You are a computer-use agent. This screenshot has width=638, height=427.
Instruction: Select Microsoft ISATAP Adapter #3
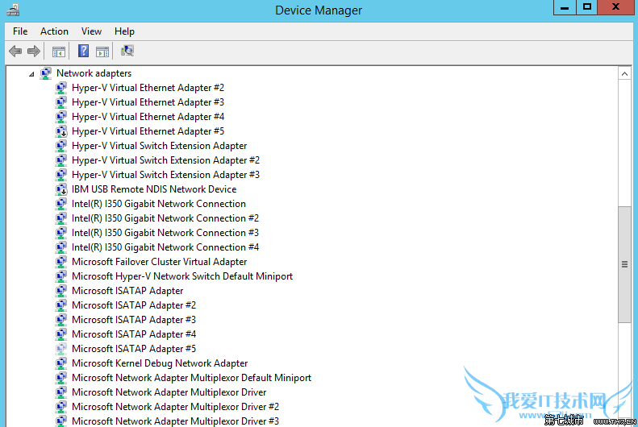(134, 320)
